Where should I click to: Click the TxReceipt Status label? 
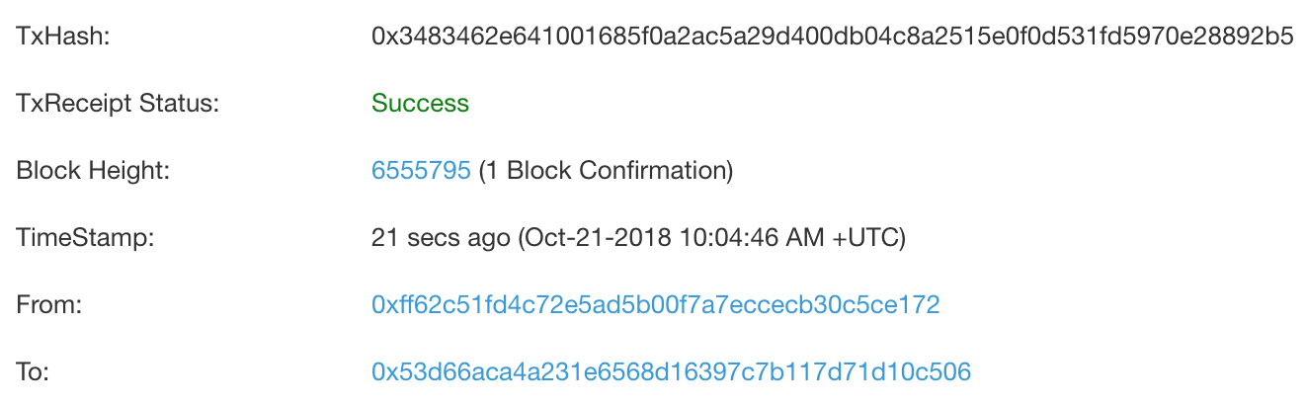coord(118,104)
